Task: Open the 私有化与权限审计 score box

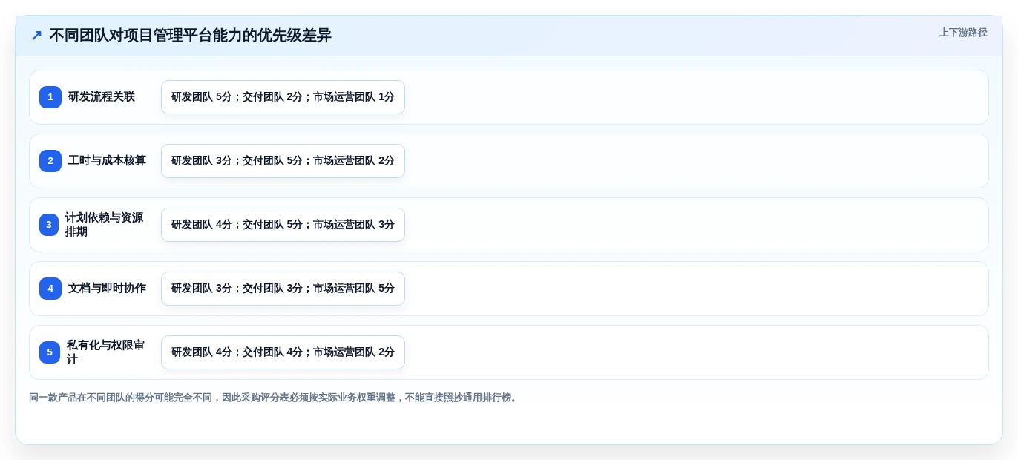Action: tap(283, 352)
